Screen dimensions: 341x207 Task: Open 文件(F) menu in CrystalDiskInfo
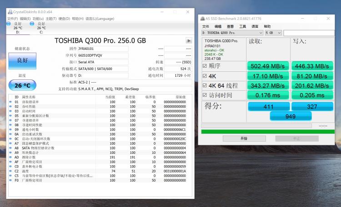[12, 19]
